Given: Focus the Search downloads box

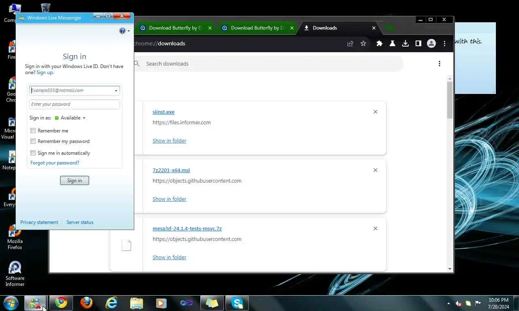Looking at the screenshot, I should [x=268, y=64].
